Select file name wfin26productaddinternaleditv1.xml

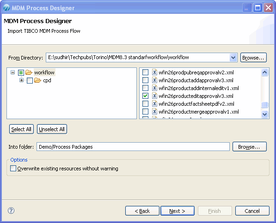pos(199,88)
